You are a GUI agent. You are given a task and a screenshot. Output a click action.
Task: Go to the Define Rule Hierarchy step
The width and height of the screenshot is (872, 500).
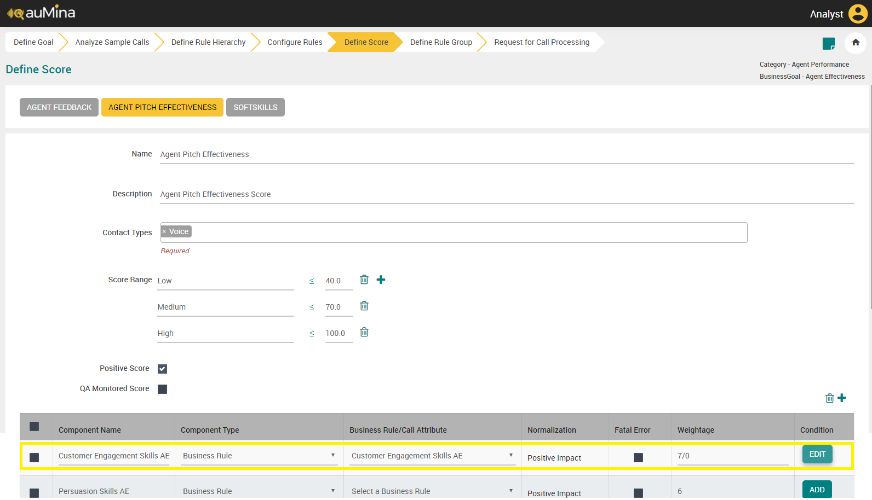pyautogui.click(x=208, y=42)
